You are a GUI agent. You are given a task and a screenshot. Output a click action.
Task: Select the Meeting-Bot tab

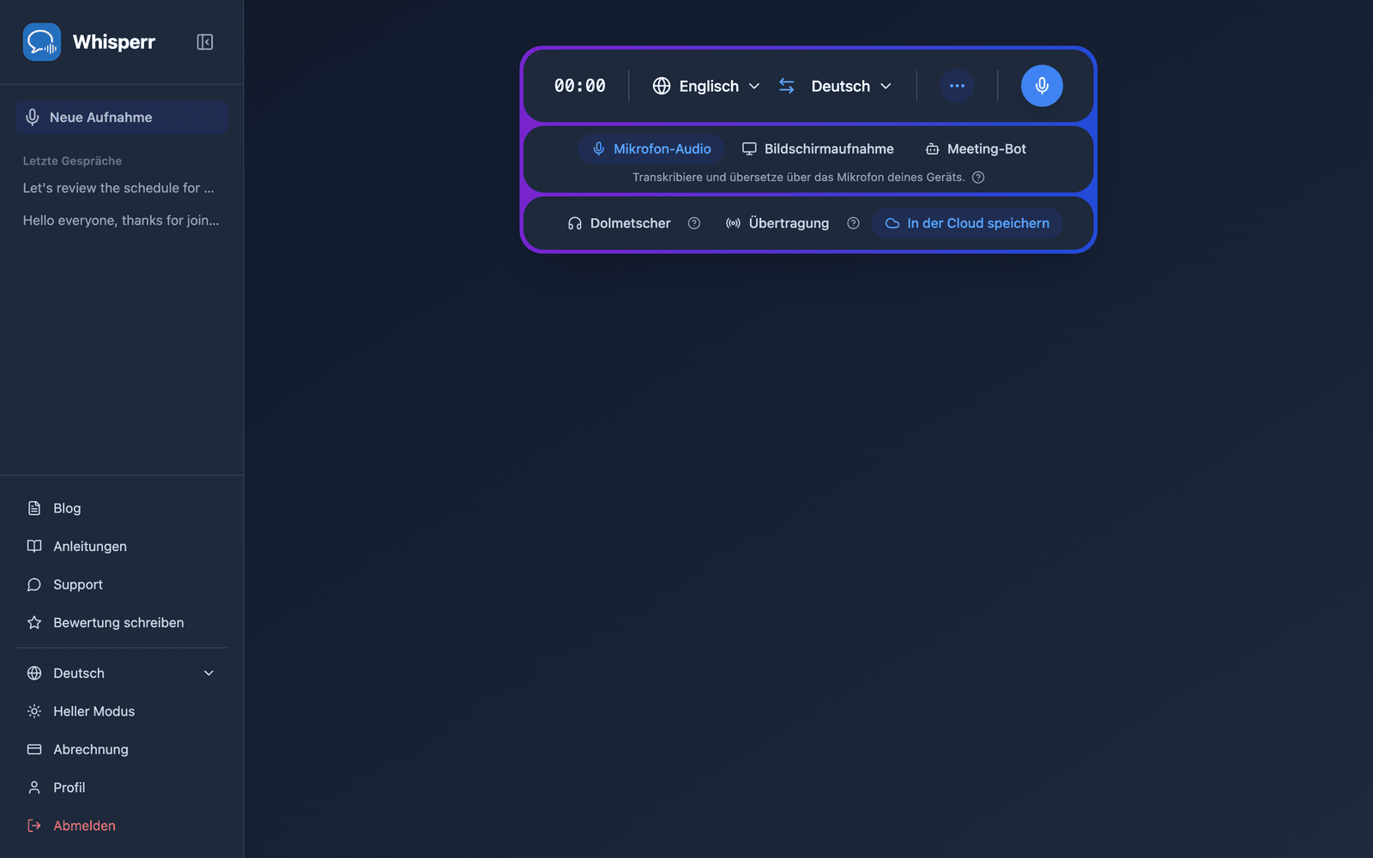pyautogui.click(x=976, y=149)
